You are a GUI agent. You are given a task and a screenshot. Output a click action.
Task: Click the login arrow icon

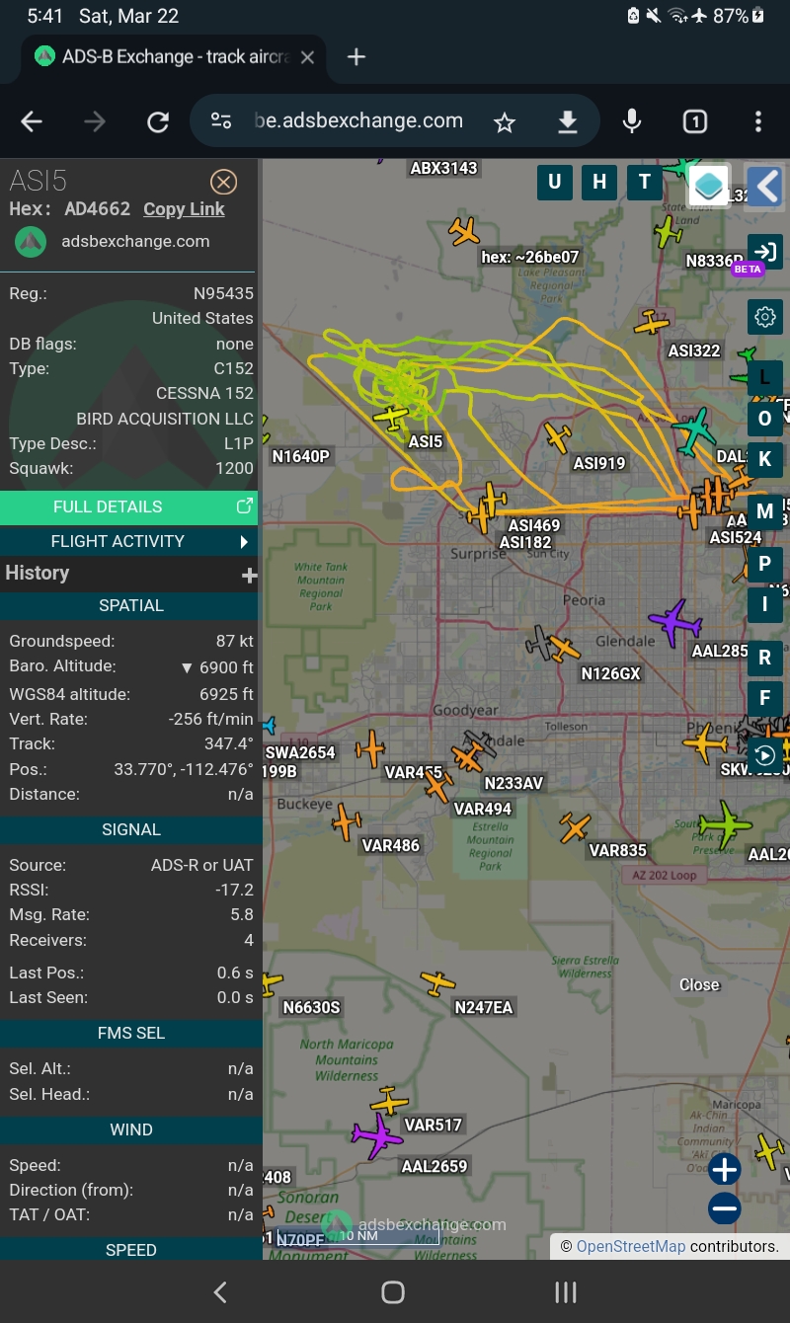click(765, 250)
